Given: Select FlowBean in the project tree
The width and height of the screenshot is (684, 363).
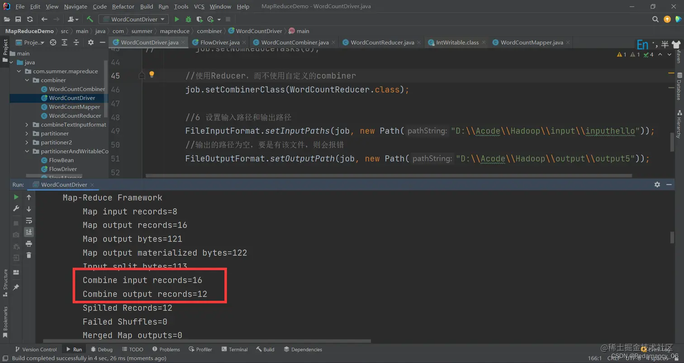Looking at the screenshot, I should (x=61, y=160).
